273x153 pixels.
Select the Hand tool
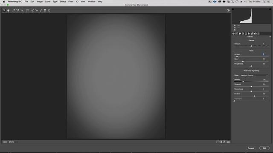tap(8, 10)
